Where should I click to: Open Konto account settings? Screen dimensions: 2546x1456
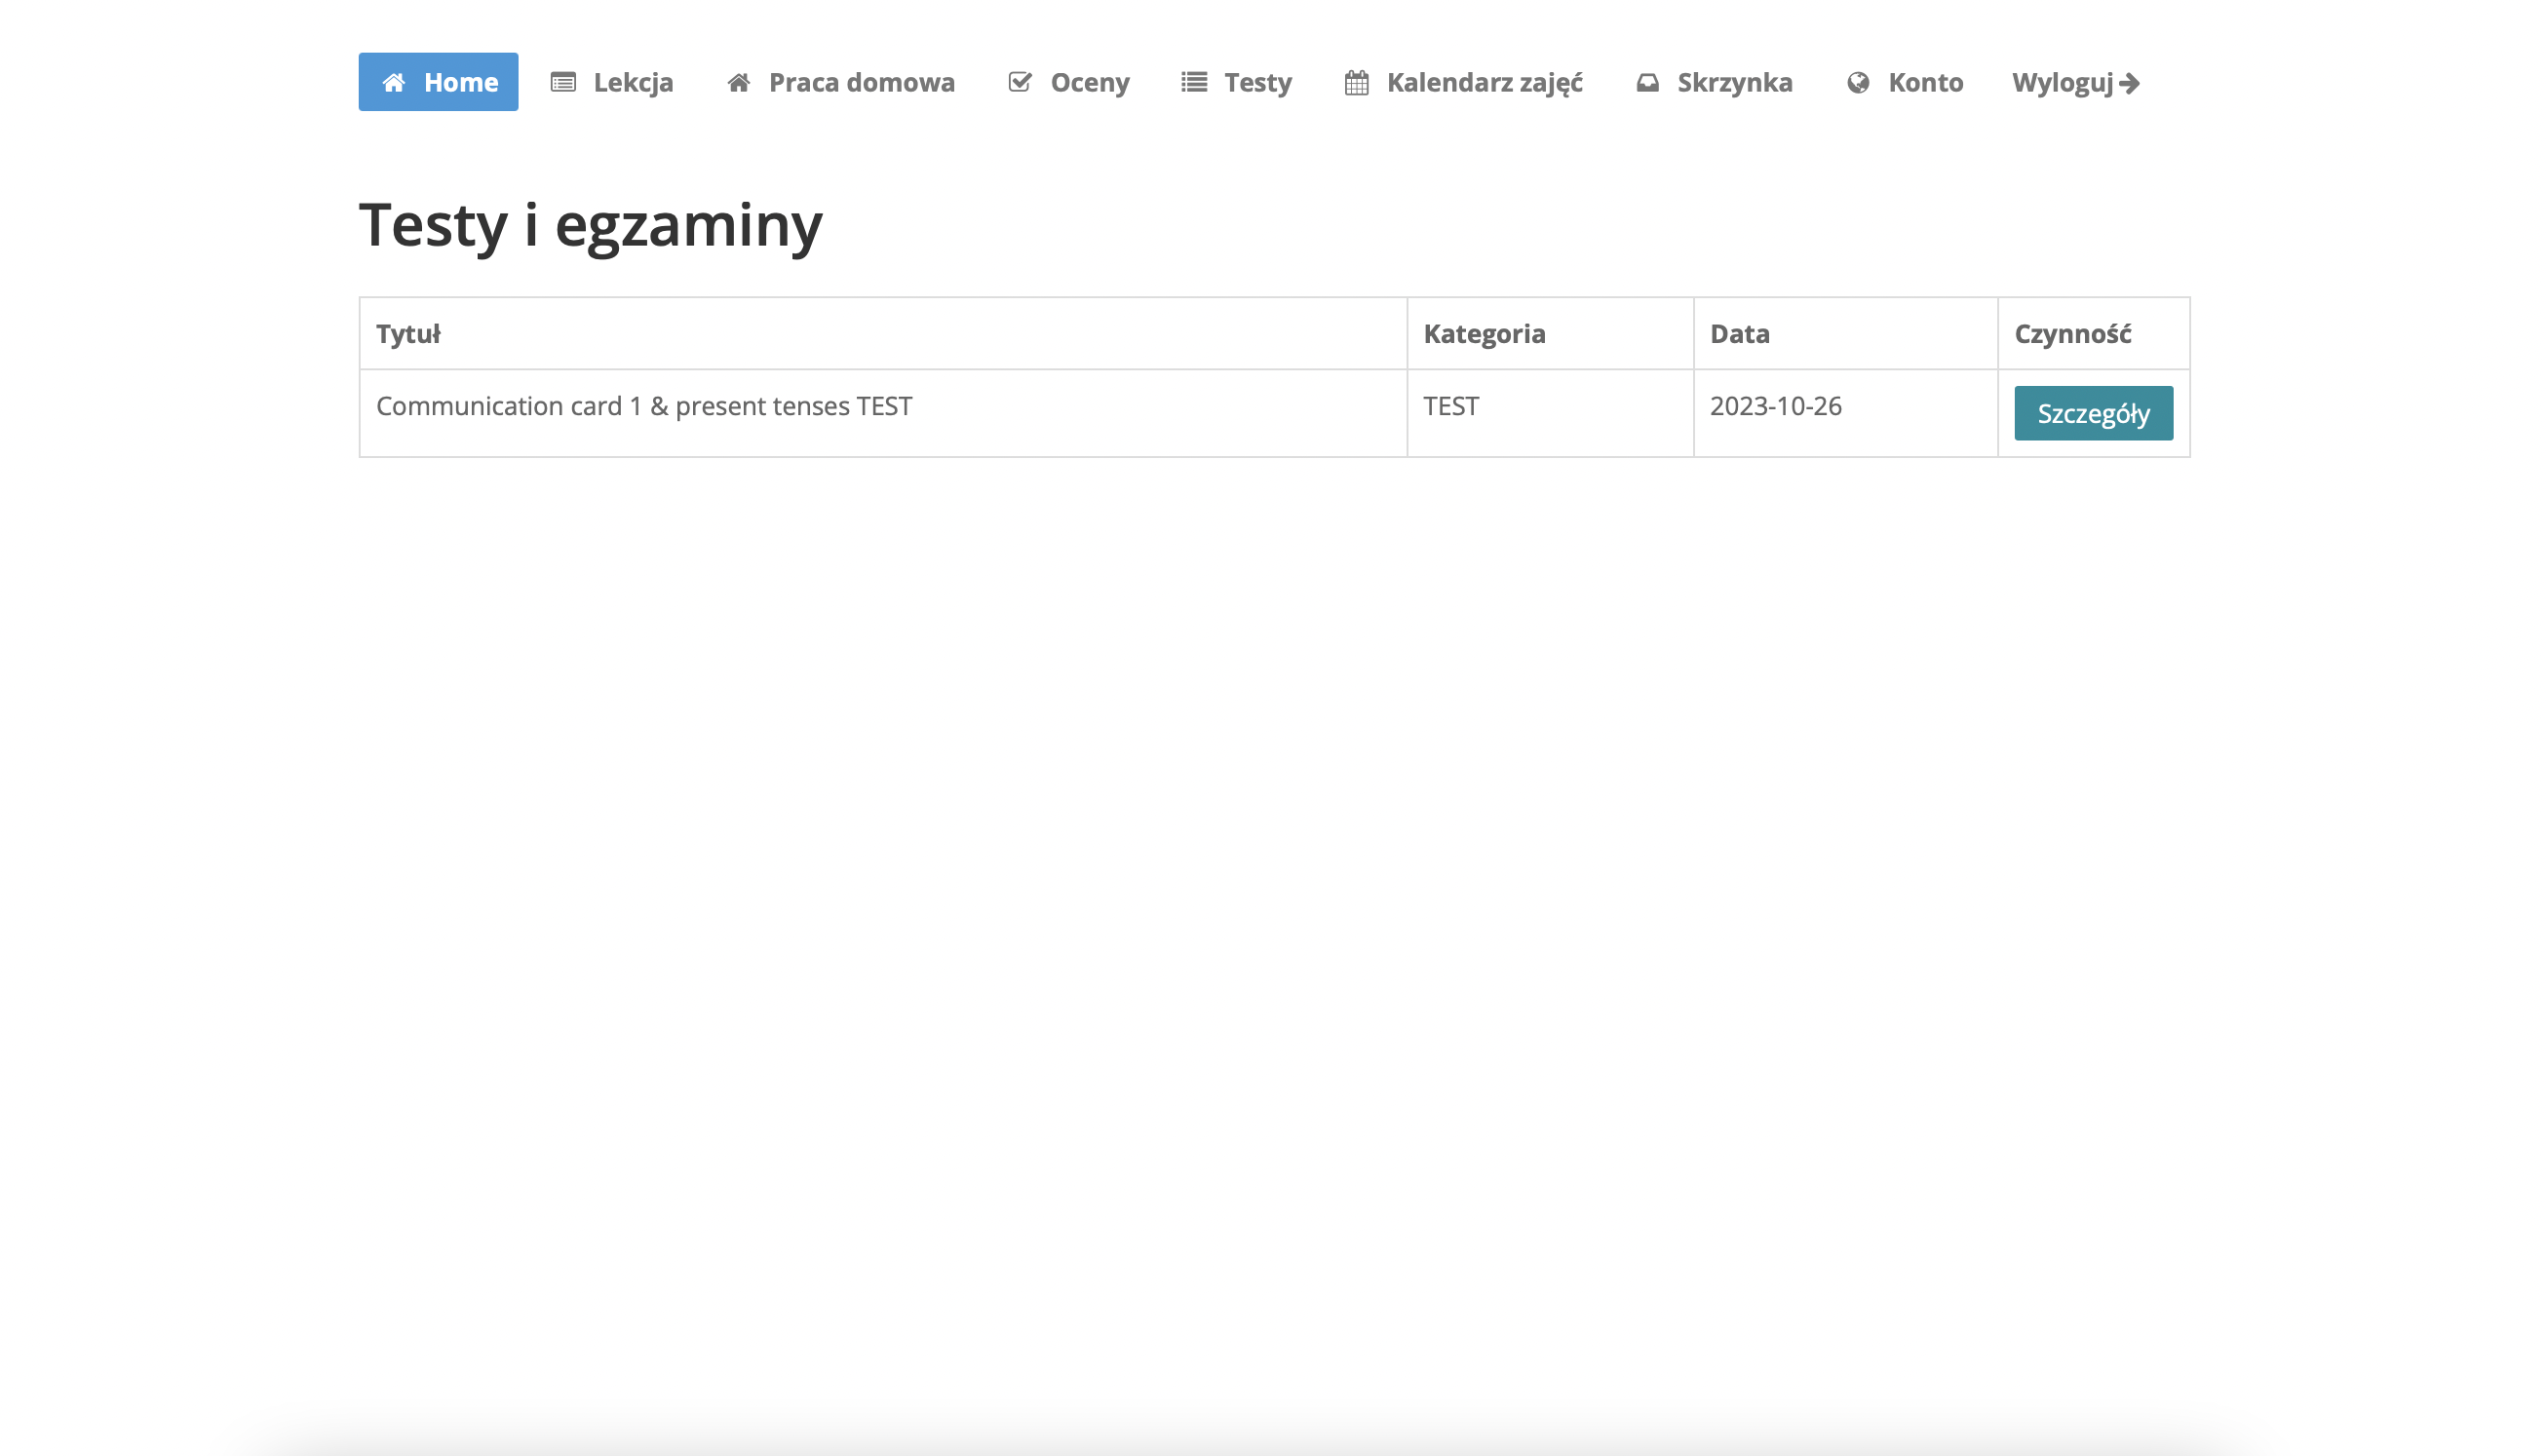click(x=1926, y=82)
